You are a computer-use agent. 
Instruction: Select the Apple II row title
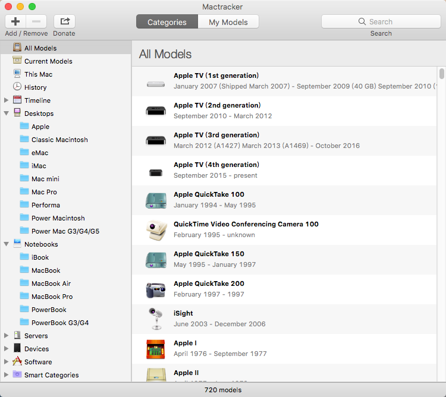[x=186, y=373]
